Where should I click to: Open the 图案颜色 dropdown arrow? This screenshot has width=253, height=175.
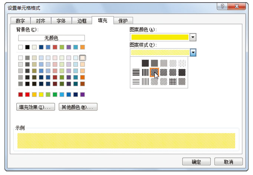pyautogui.click(x=193, y=37)
